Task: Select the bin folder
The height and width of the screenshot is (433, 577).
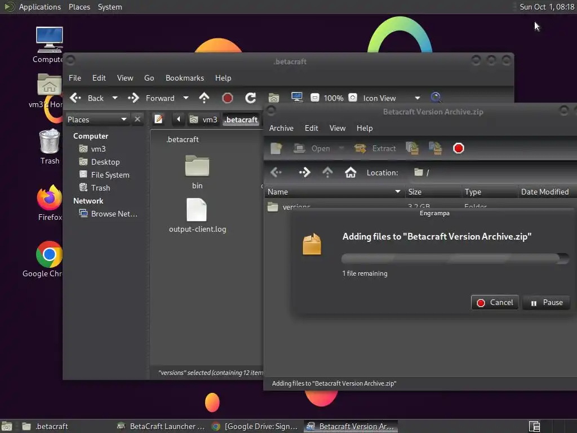Action: [x=197, y=172]
